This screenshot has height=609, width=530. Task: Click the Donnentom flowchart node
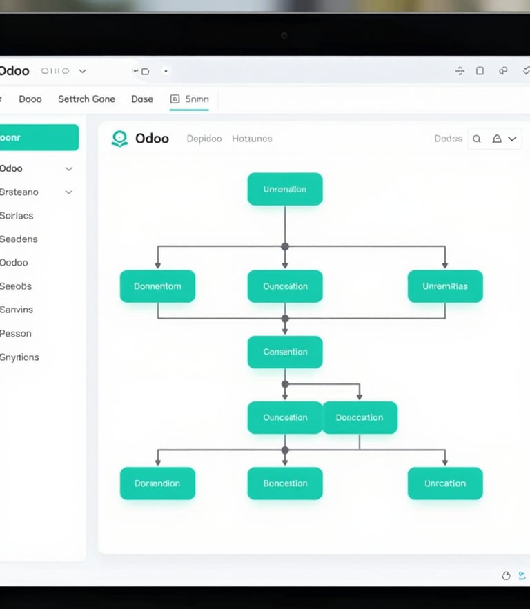[x=157, y=286]
